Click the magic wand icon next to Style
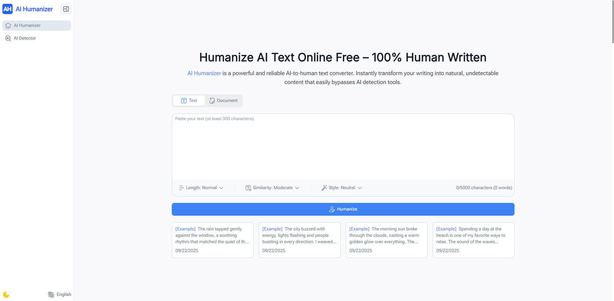This screenshot has width=614, height=301. coord(324,188)
